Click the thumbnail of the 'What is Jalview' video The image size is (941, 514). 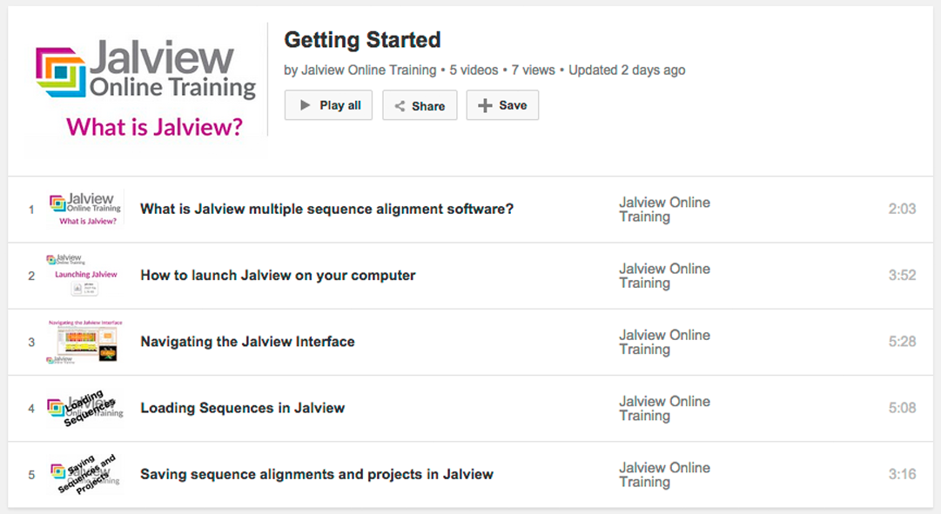click(x=85, y=210)
